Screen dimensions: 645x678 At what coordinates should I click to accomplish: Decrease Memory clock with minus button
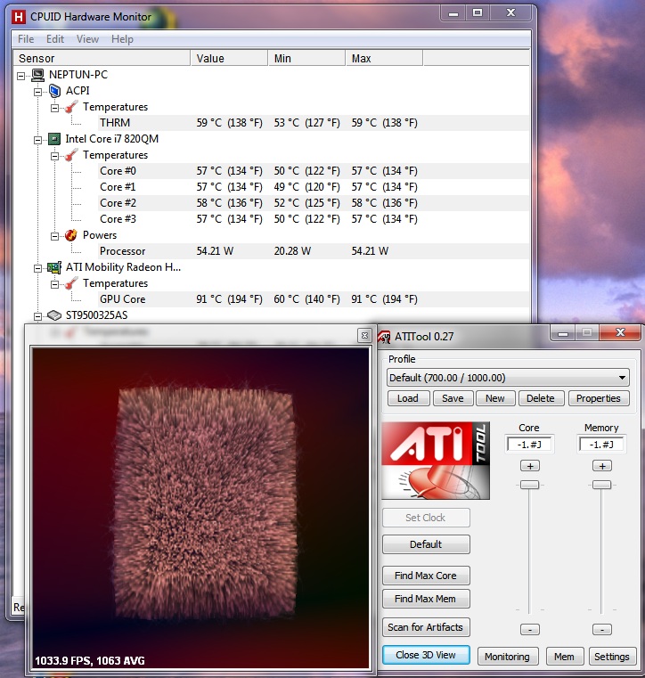[x=602, y=630]
